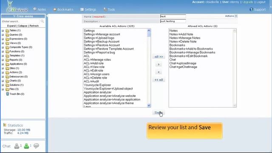The width and height of the screenshot is (272, 153).
Task: Click the Save button
Action: (x=159, y=113)
